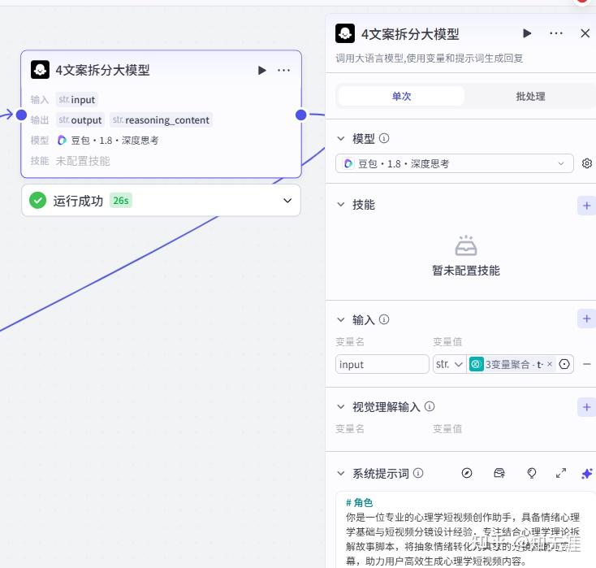Open the prompt library icon

(499, 473)
